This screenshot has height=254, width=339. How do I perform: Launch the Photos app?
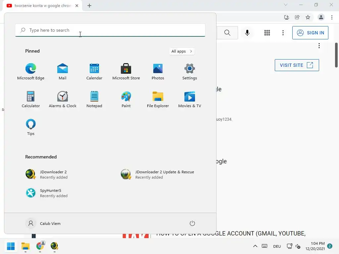tap(158, 72)
